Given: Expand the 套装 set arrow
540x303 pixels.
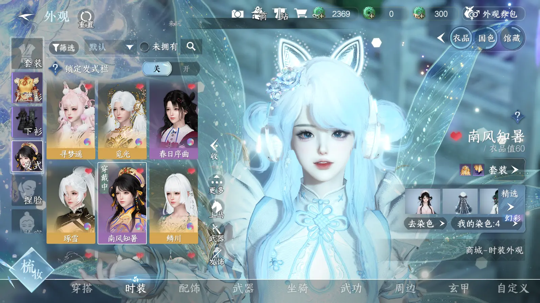Looking at the screenshot, I should tap(515, 169).
